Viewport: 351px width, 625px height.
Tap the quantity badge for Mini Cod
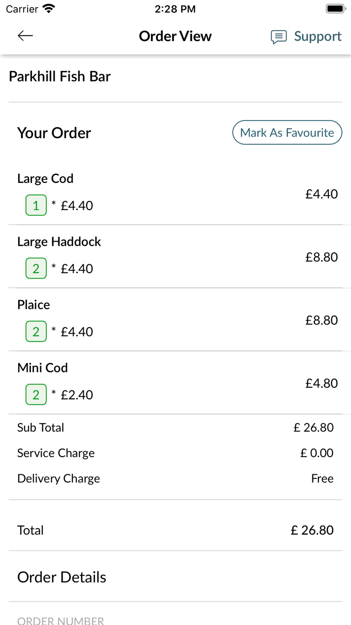(x=36, y=394)
